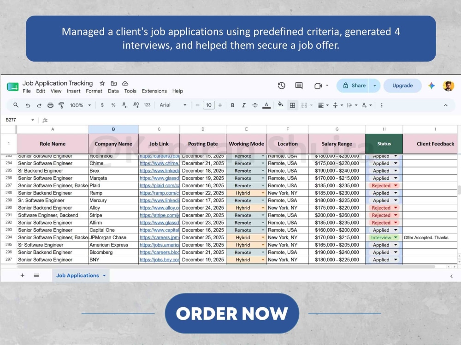
Task: Toggle bold formatting
Action: click(x=232, y=105)
